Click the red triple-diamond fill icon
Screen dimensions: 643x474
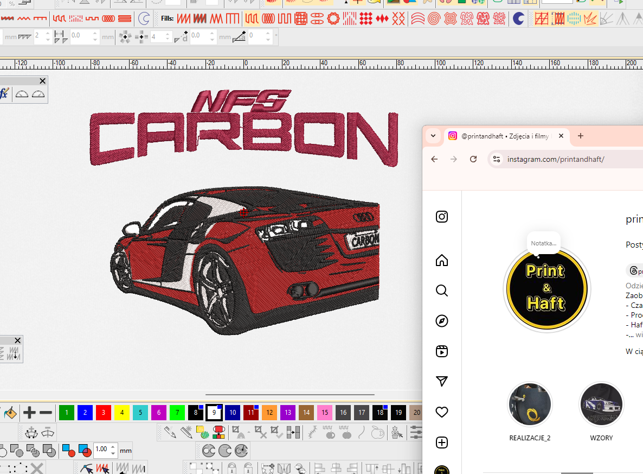coord(382,18)
